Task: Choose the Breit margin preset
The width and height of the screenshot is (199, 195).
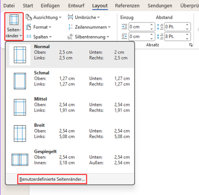Action: [x=70, y=134]
